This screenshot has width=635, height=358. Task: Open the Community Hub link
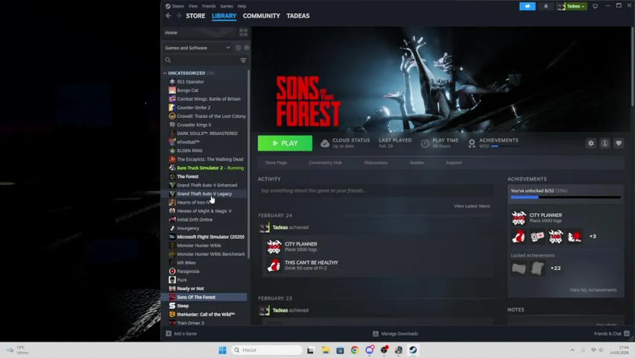point(325,163)
